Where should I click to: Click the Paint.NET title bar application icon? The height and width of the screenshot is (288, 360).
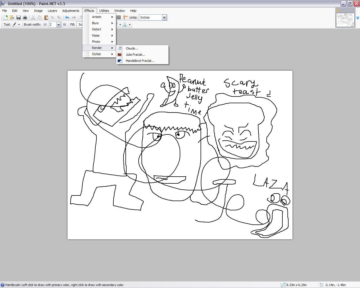click(3, 4)
